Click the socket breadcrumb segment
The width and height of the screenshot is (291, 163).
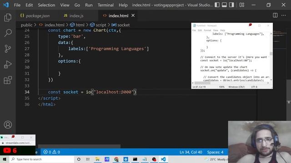tap(120, 25)
